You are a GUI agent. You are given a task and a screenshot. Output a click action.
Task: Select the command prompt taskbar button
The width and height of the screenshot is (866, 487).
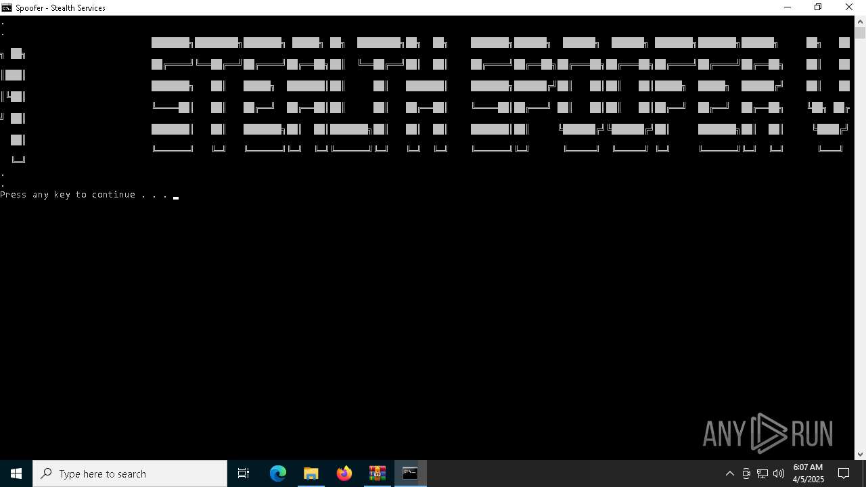(411, 473)
